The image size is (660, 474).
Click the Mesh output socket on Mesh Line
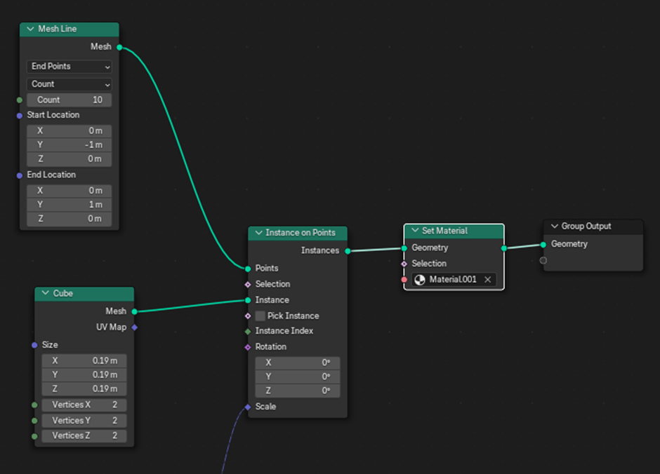pos(119,47)
